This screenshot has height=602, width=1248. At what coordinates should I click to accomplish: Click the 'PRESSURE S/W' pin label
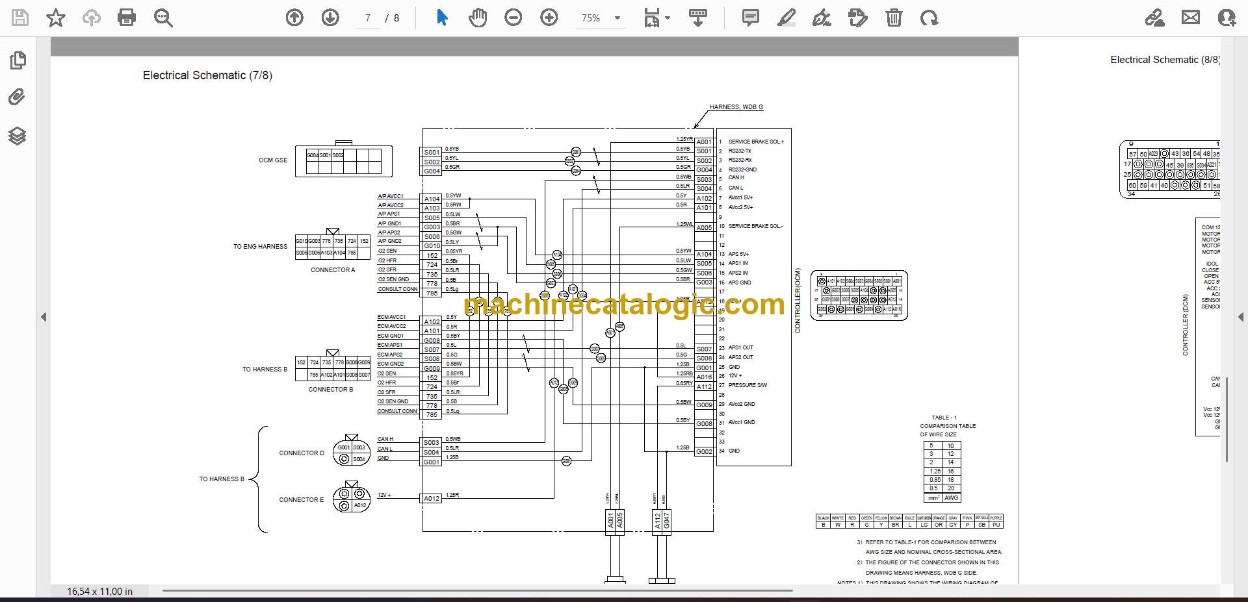[747, 385]
